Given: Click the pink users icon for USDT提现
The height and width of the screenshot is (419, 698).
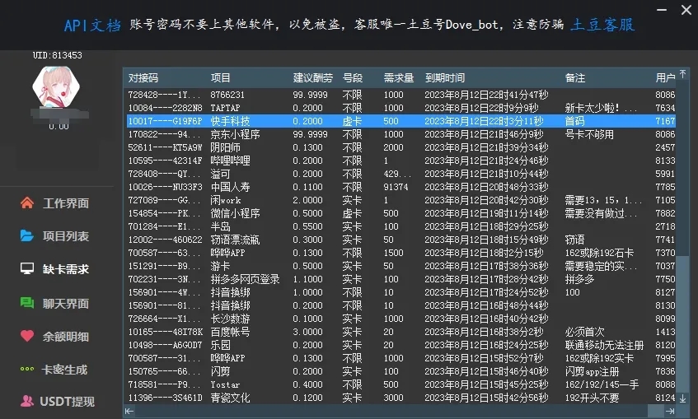Looking at the screenshot, I should 26,402.
